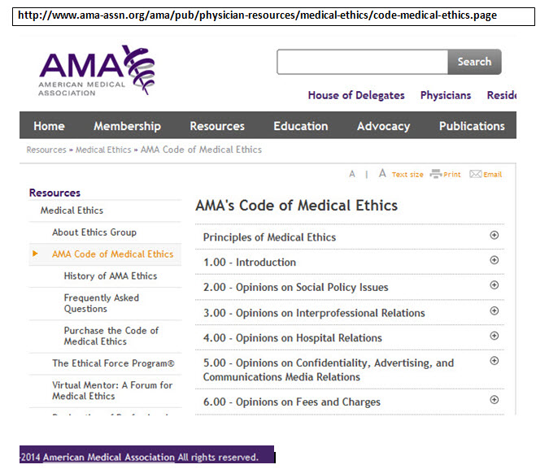Decrease text size with small A
This screenshot has width=536, height=469.
[x=352, y=174]
